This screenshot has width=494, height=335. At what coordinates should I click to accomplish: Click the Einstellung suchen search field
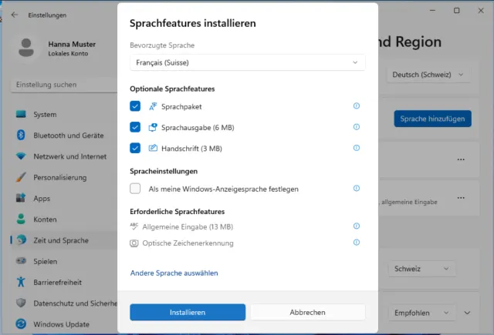pyautogui.click(x=62, y=84)
